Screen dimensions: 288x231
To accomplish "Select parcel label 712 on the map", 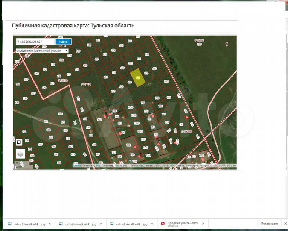I will point(128,145).
